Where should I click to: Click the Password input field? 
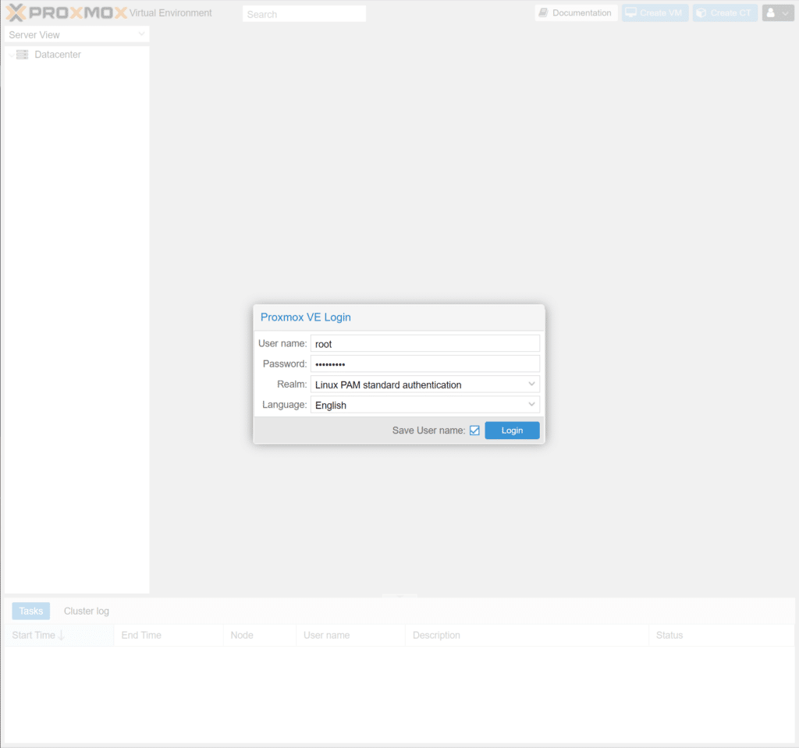click(x=424, y=364)
